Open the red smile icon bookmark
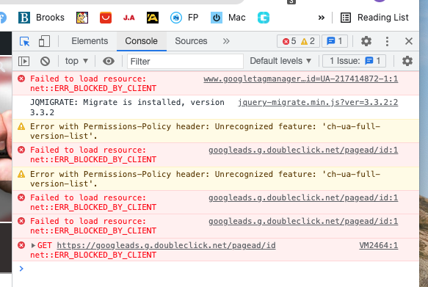428x287 pixels. [x=106, y=18]
